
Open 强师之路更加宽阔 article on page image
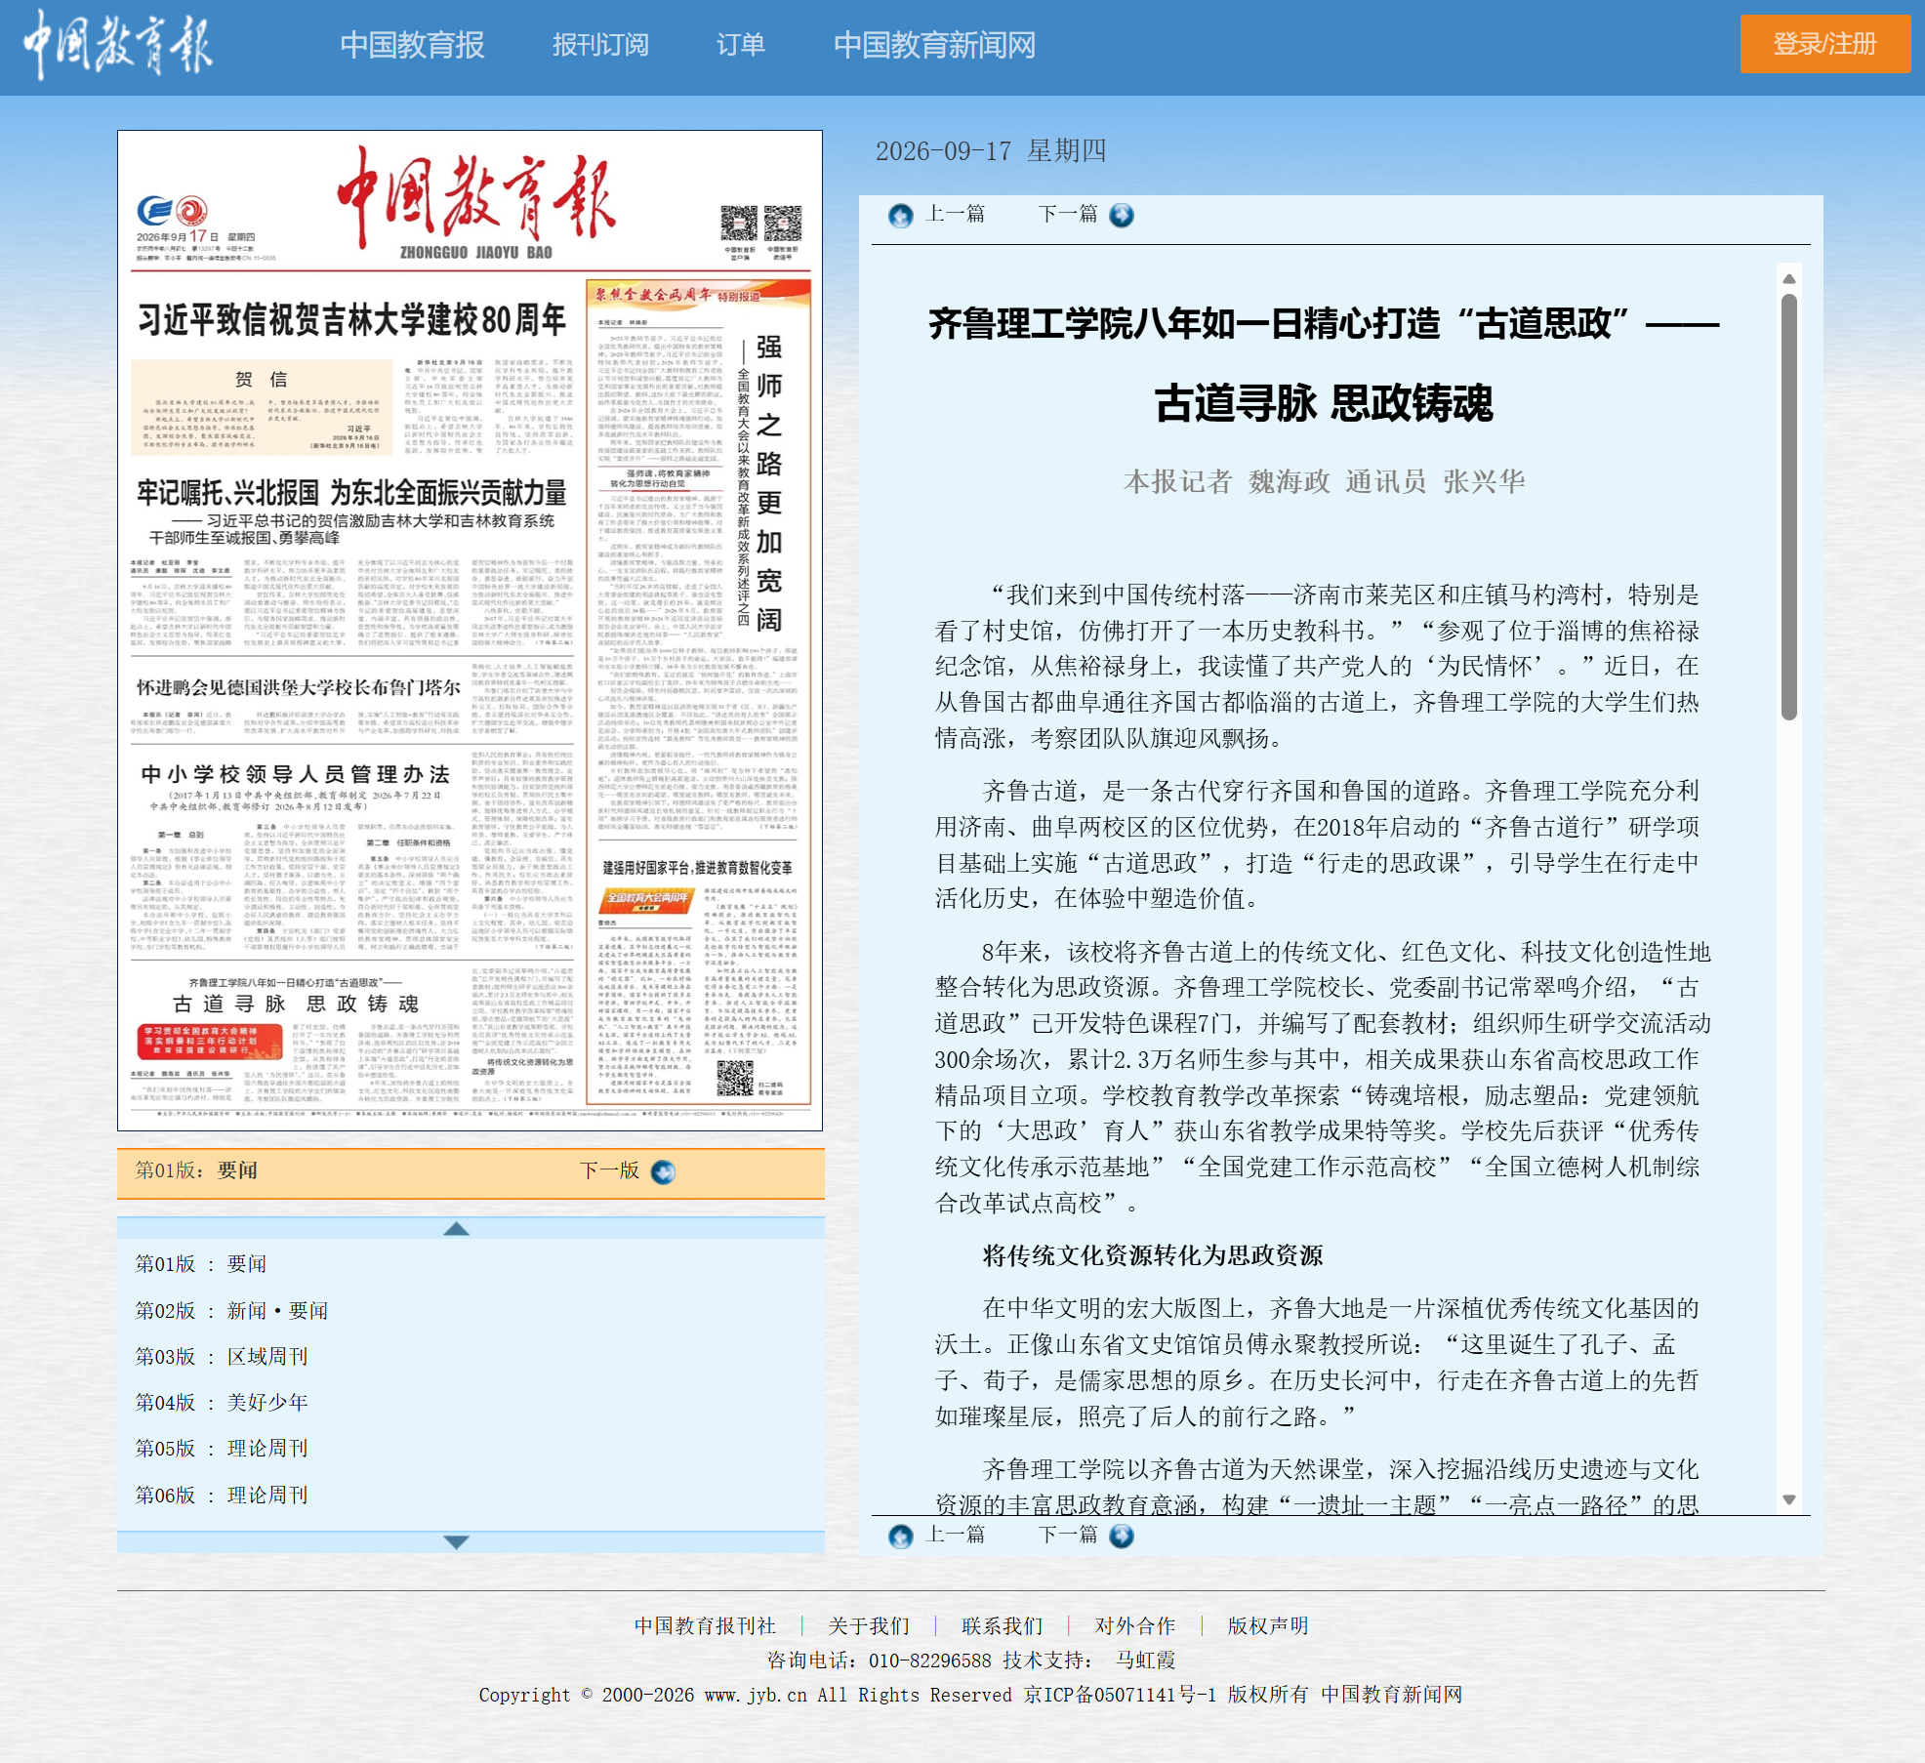pyautogui.click(x=769, y=483)
